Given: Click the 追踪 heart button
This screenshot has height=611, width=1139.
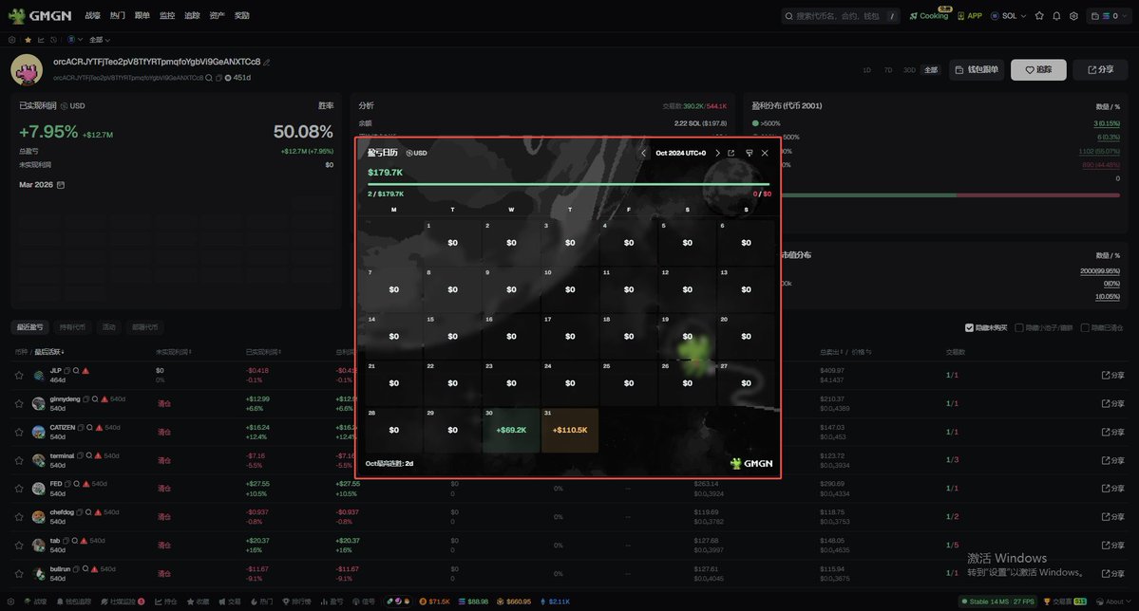Looking at the screenshot, I should pos(1038,69).
